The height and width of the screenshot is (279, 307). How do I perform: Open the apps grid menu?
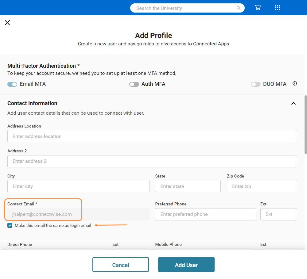(278, 8)
